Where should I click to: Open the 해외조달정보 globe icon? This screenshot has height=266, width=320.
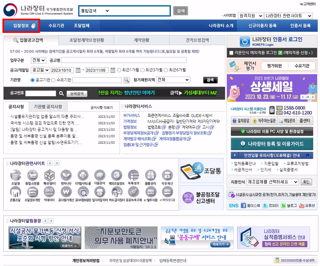[117, 175]
